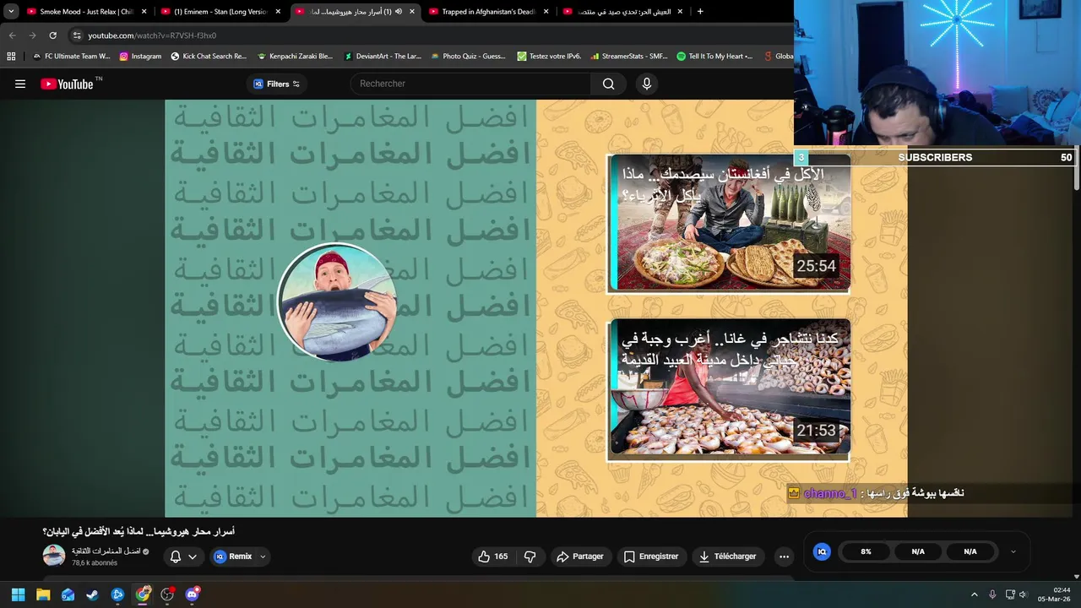Switch to Trapped in Afghanistan's tab
Screen dimensions: 1081x608
[488, 12]
